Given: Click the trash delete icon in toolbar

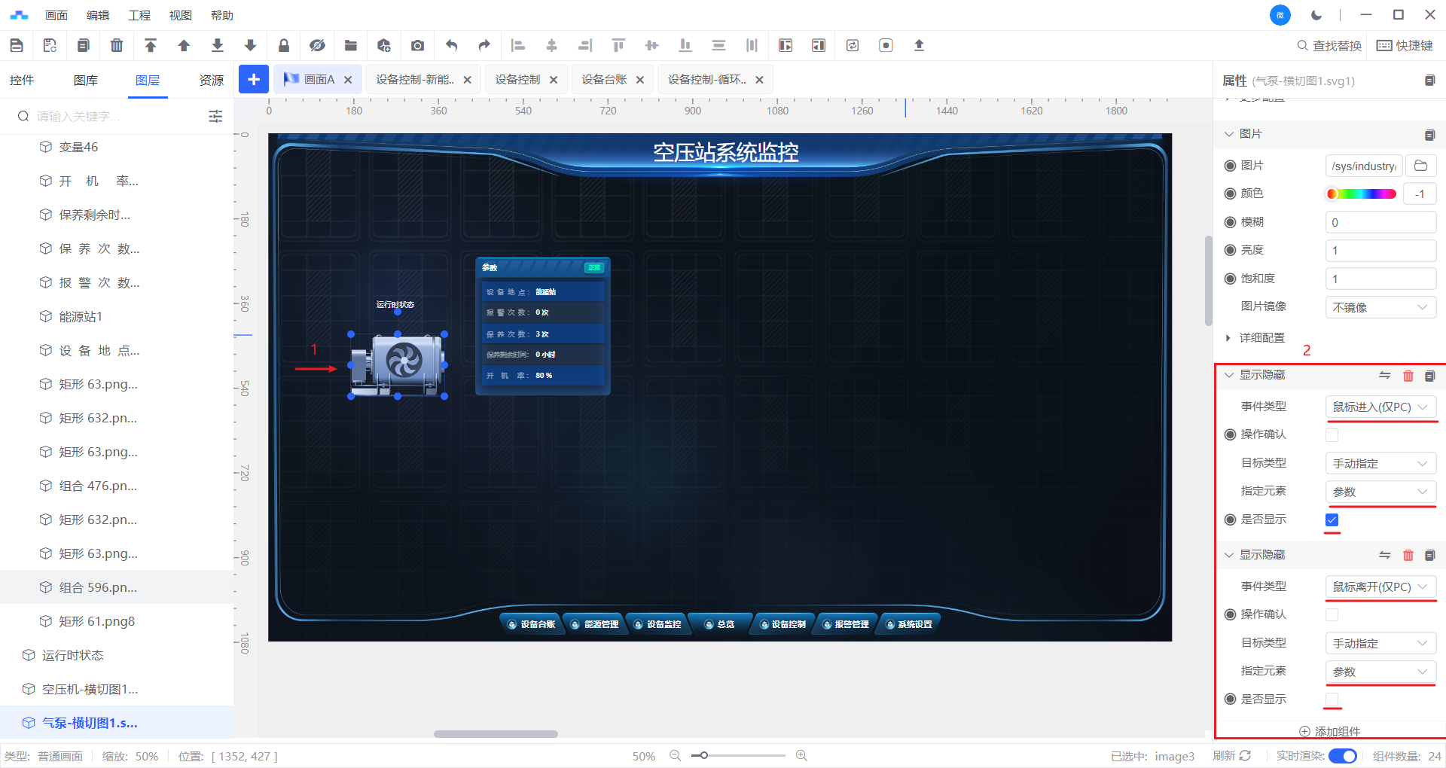Looking at the screenshot, I should [117, 45].
